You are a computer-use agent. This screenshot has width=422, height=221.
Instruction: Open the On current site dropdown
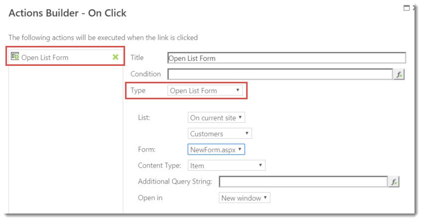click(x=217, y=118)
